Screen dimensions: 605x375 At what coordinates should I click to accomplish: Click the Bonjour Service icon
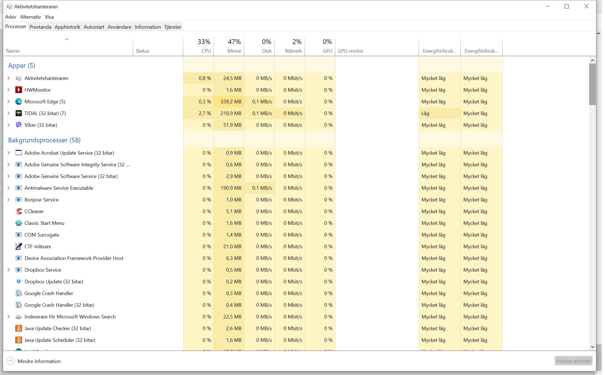coord(18,200)
